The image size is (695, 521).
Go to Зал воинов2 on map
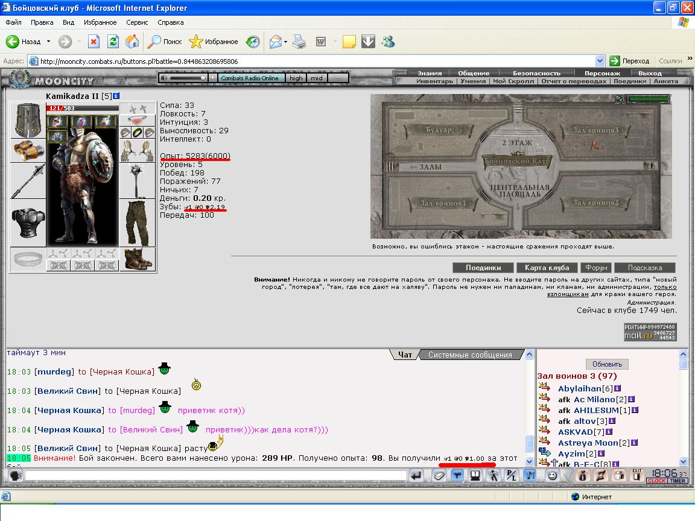pos(595,203)
